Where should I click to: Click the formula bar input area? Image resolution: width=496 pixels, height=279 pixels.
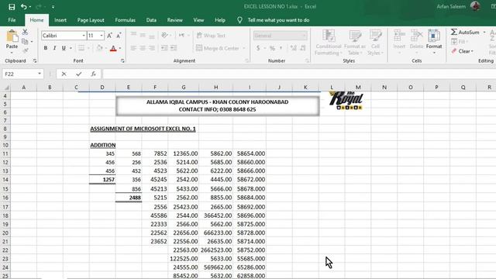pyautogui.click(x=299, y=74)
